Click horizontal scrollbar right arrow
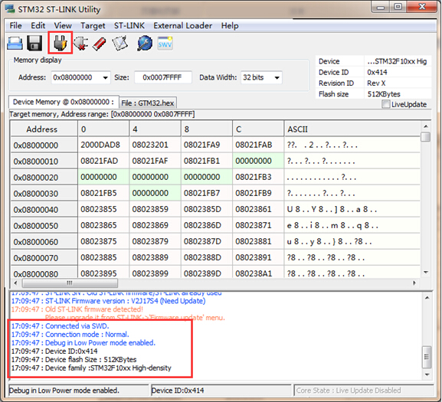 (x=414, y=283)
